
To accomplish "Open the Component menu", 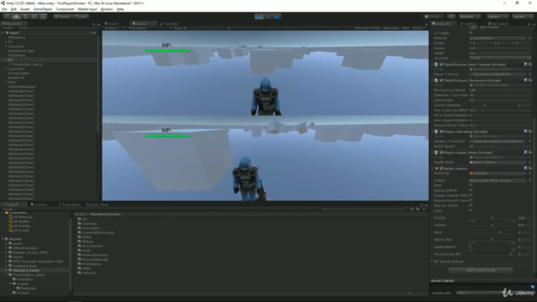I will [65, 9].
